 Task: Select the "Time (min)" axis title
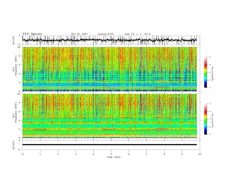click(x=114, y=157)
